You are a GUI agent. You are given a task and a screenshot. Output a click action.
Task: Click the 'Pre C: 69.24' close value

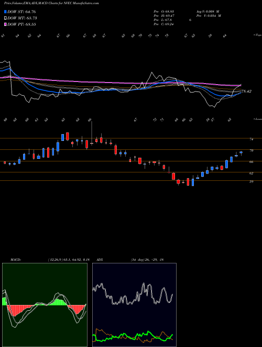pos(163,24)
